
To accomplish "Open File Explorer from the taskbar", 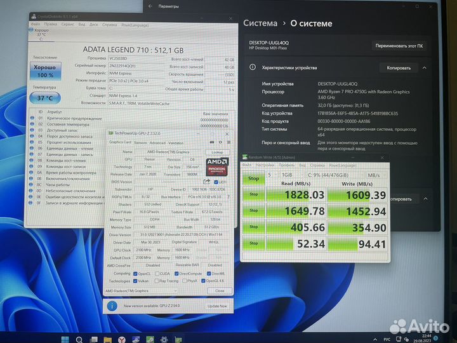I will pyautogui.click(x=107, y=339).
